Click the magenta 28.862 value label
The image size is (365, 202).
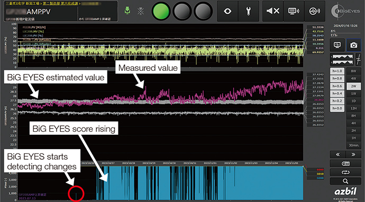[315, 100]
